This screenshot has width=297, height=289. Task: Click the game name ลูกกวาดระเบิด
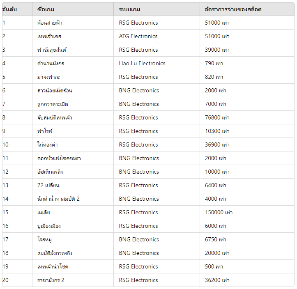coord(53,104)
